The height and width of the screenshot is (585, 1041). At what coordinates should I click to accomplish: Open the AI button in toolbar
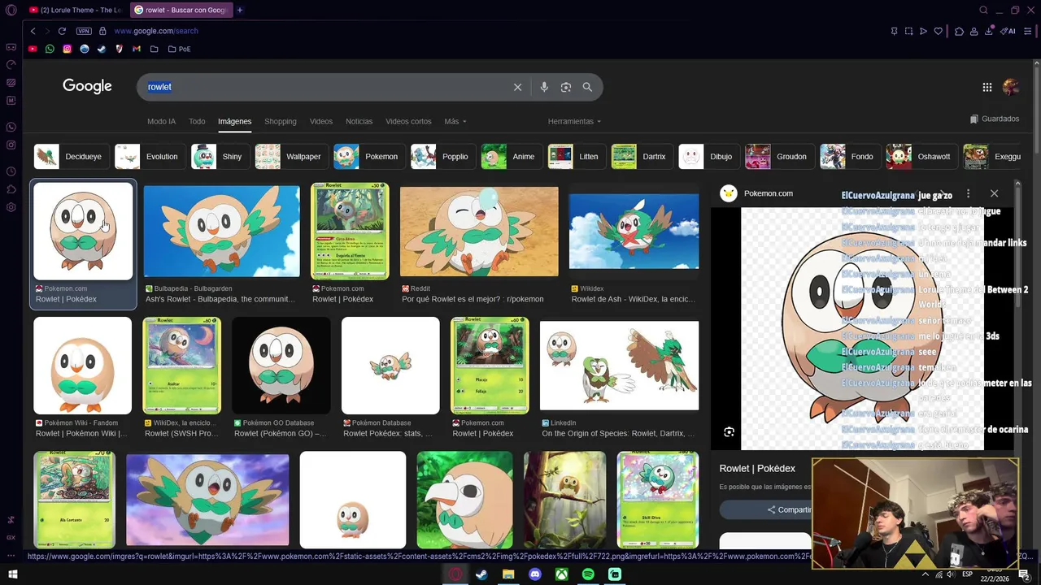1008,31
